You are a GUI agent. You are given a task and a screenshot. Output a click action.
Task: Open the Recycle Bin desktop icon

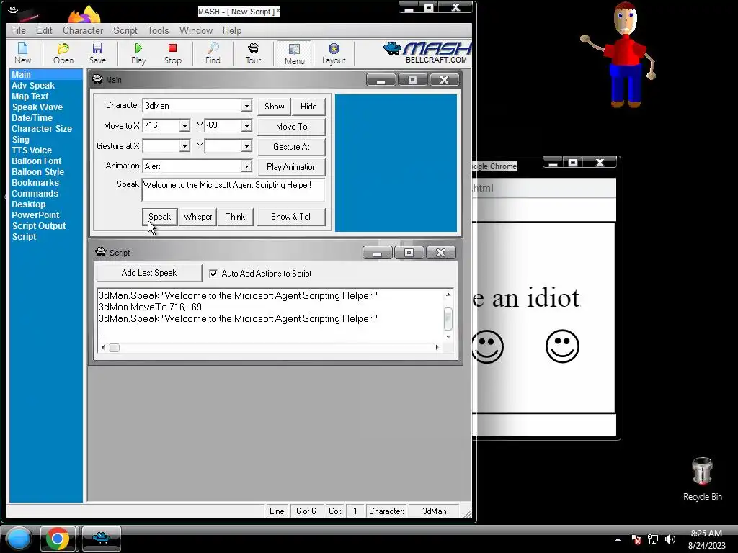coord(702,479)
